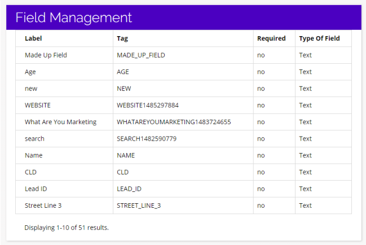Click the SEARCH1482590779 tag
Viewport: 366px width, 245px height.
147,139
